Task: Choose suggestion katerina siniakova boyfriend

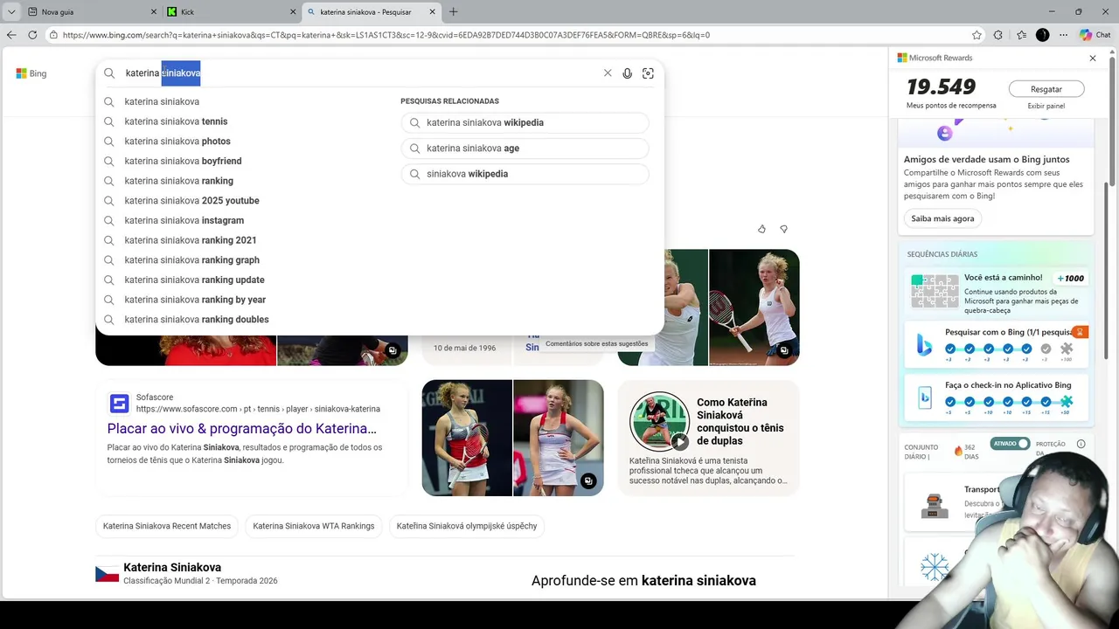Action: (183, 161)
